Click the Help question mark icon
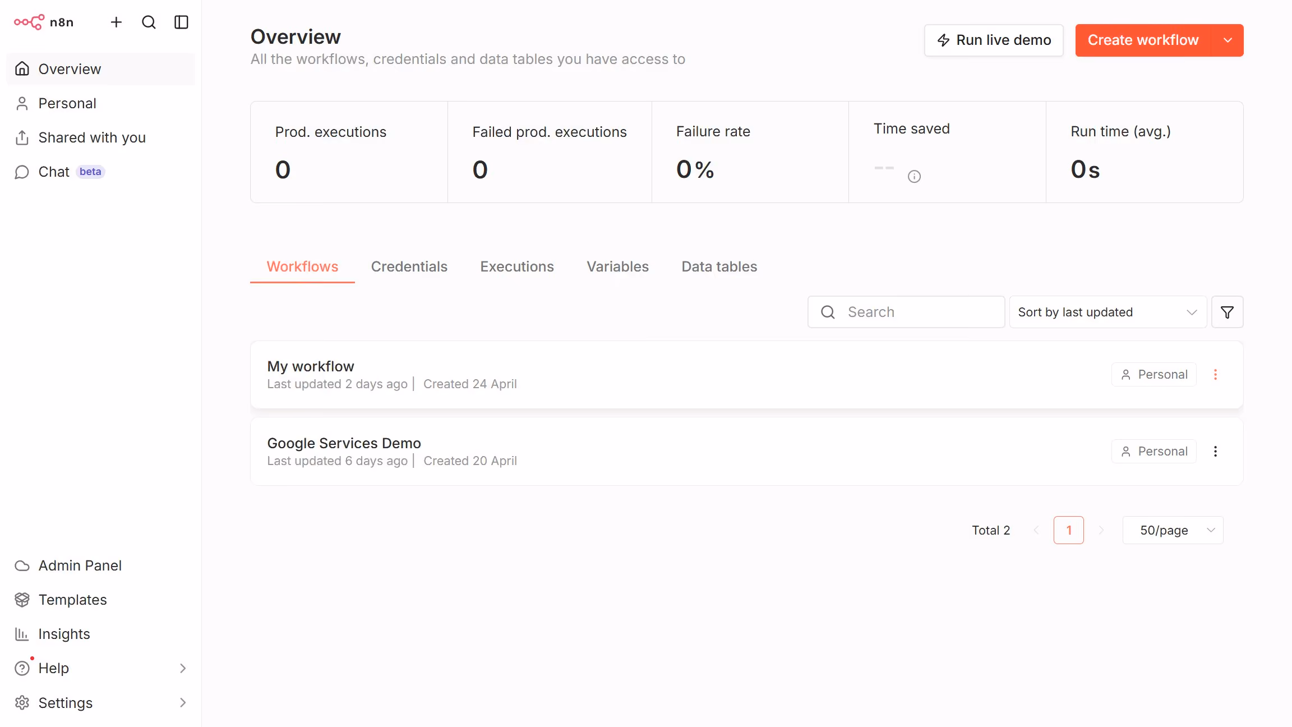The width and height of the screenshot is (1292, 727). 22,668
